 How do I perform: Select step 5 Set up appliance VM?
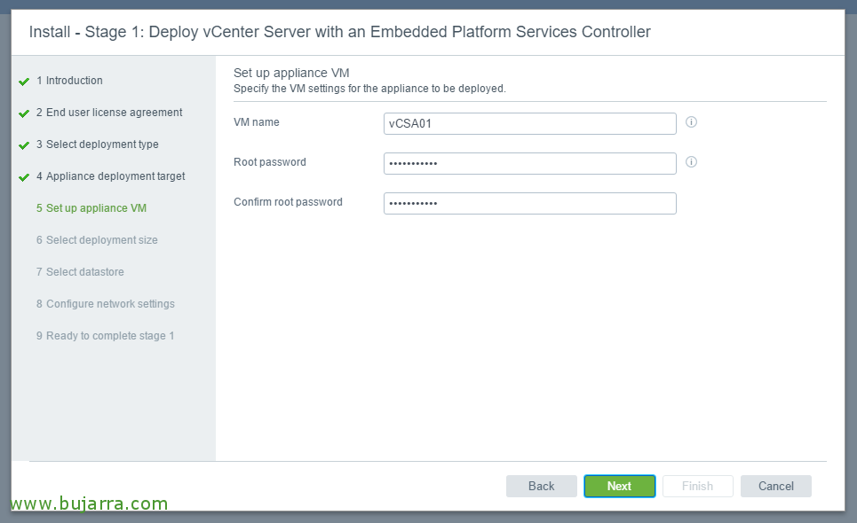coord(91,207)
